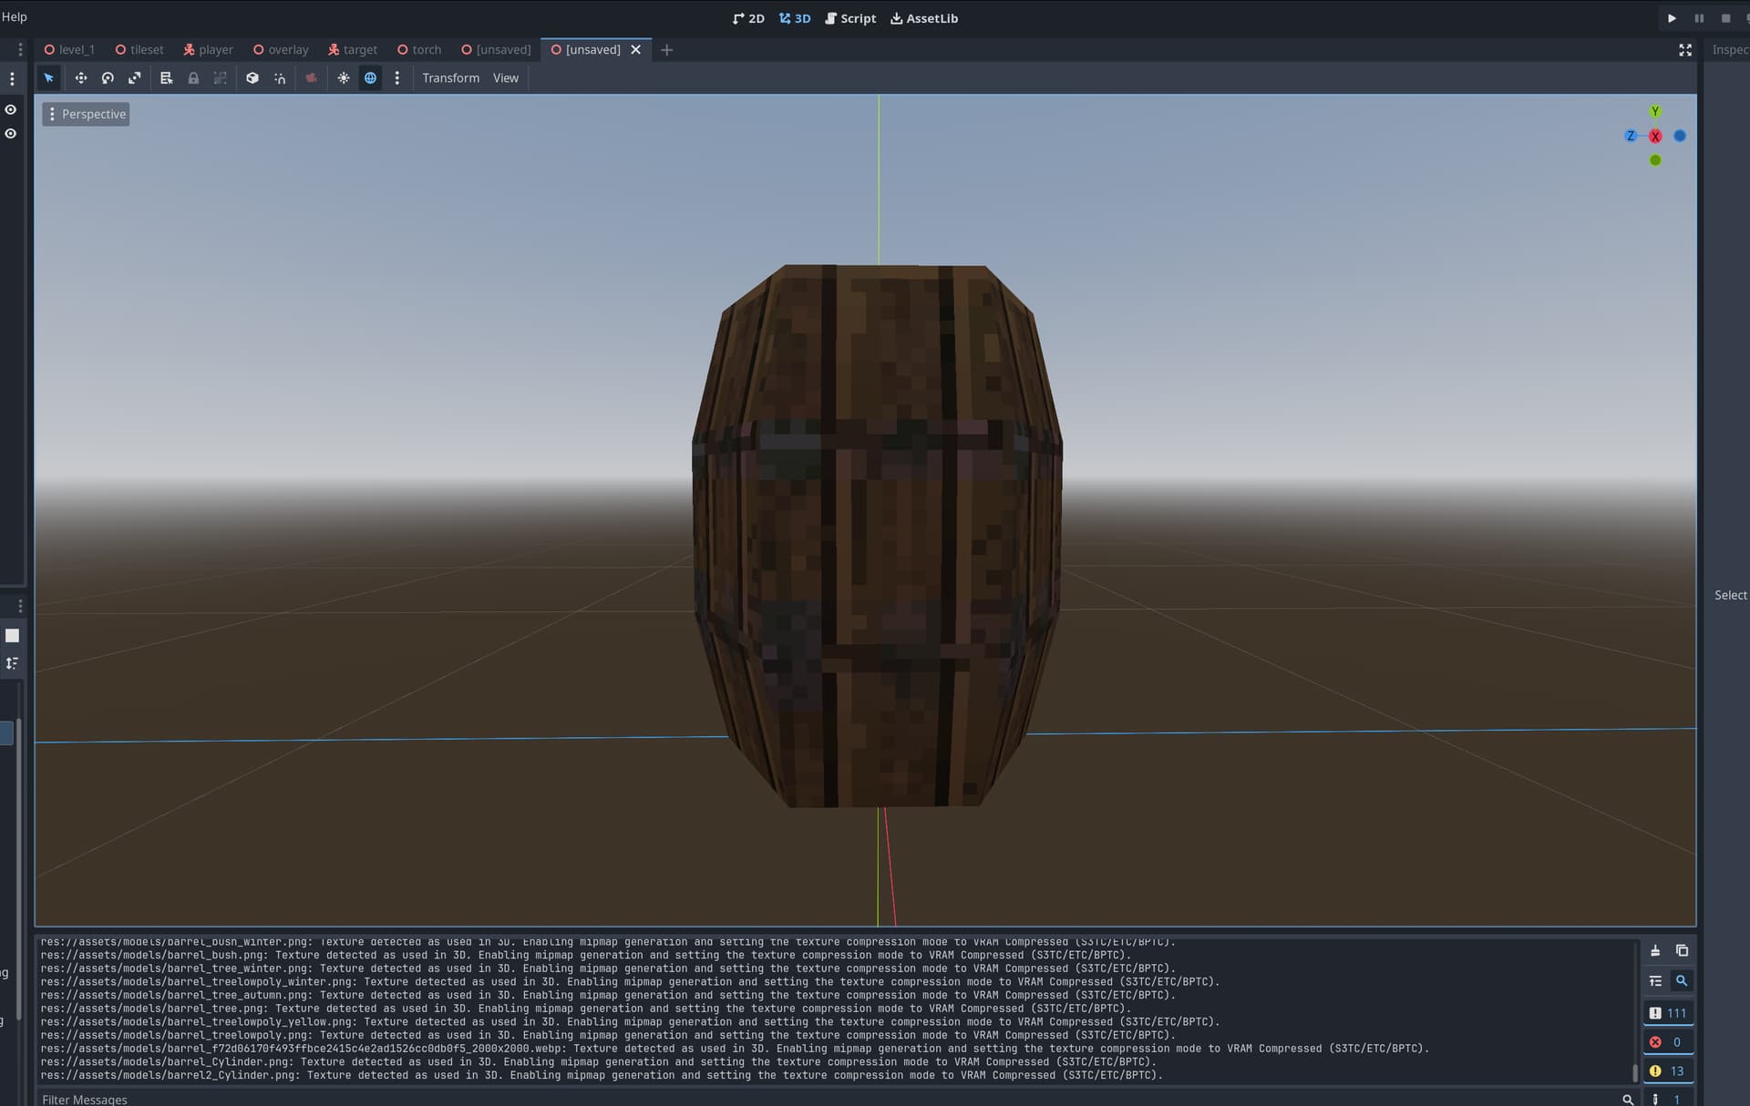Switch to the player scene tab
The height and width of the screenshot is (1106, 1750).
tap(209, 50)
